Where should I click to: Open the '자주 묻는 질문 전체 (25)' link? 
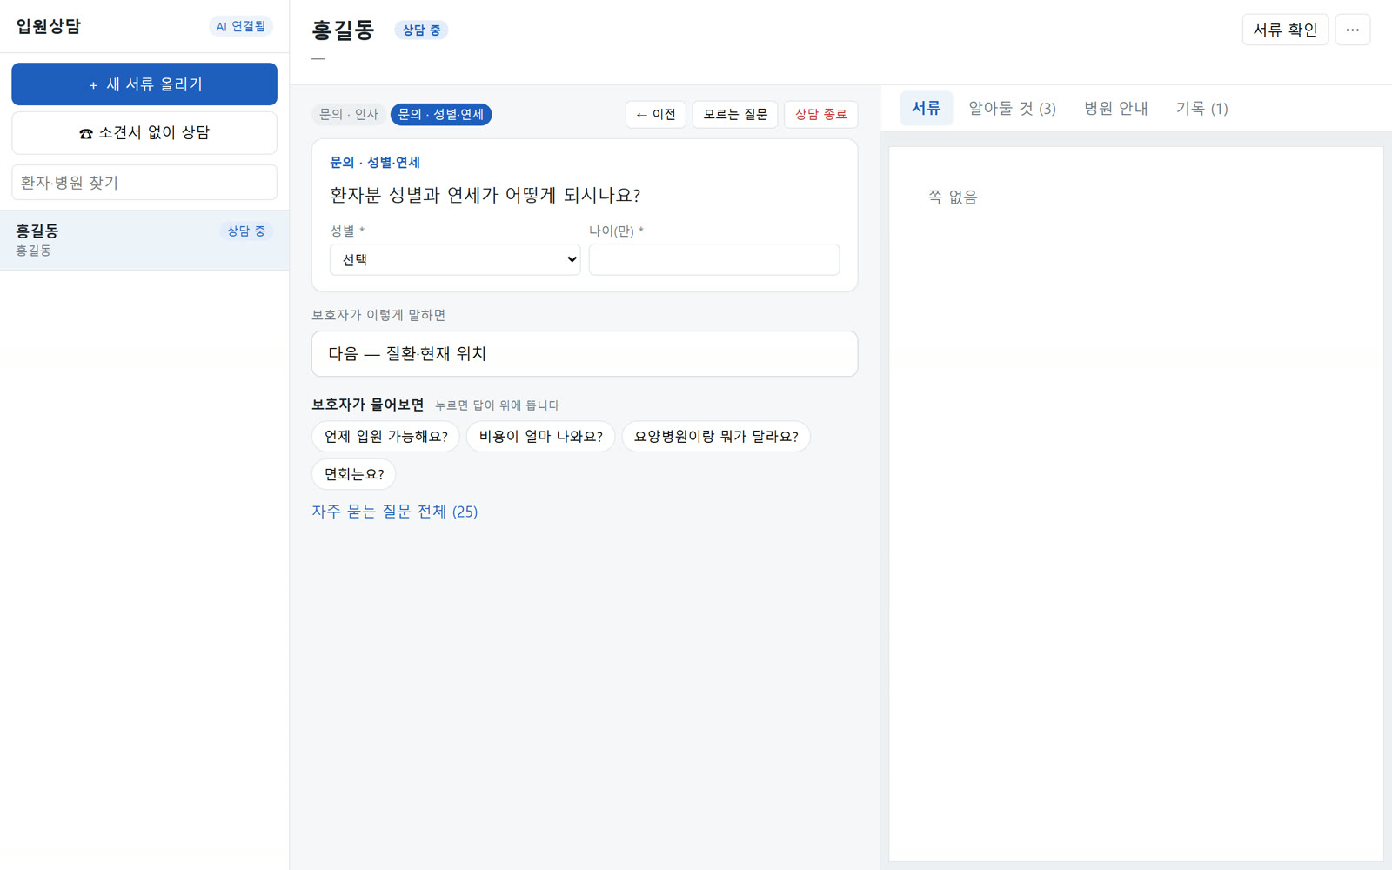tap(395, 512)
